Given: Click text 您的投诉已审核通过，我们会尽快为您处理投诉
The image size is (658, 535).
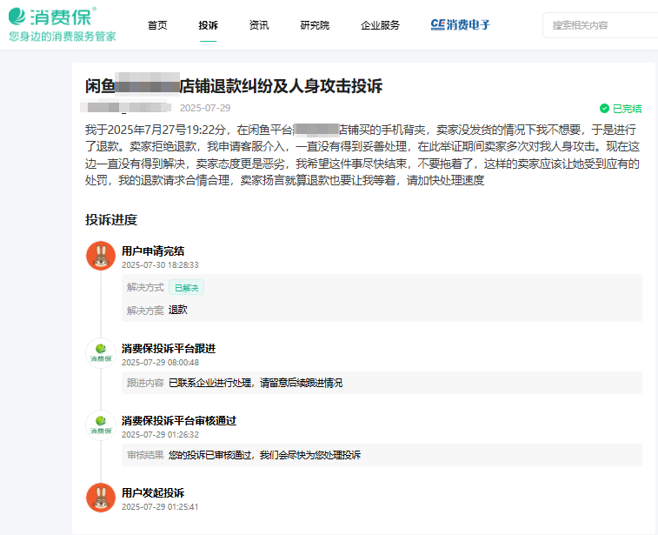Looking at the screenshot, I should click(x=265, y=455).
